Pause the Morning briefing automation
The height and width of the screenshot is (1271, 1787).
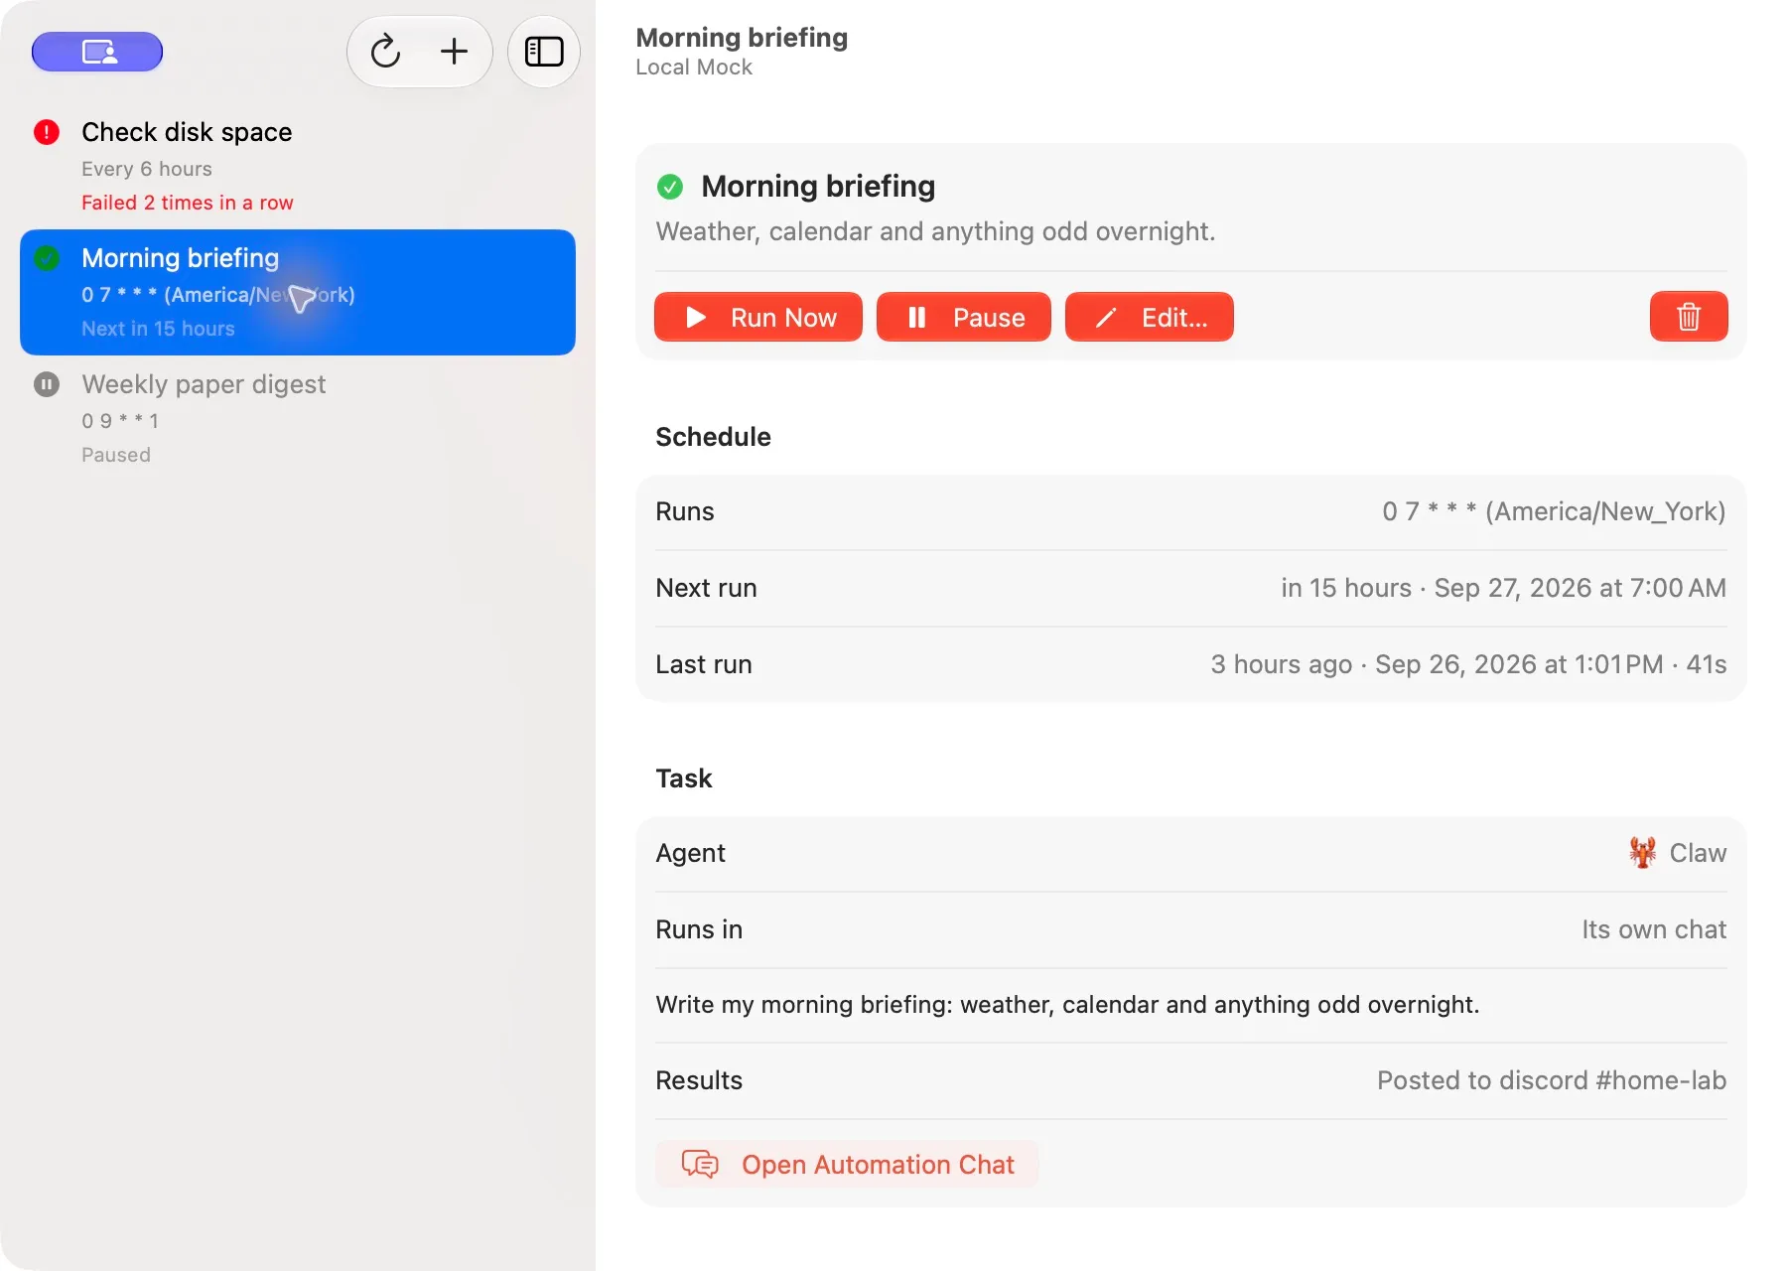pyautogui.click(x=964, y=317)
